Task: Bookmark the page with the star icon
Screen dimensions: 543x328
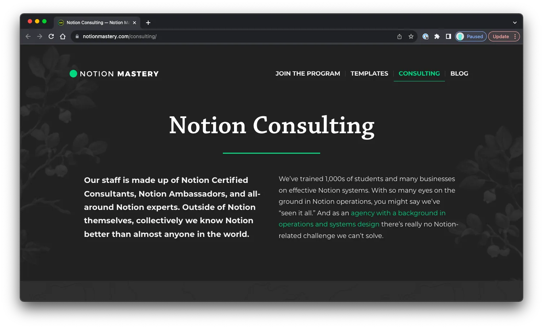Action: (411, 36)
